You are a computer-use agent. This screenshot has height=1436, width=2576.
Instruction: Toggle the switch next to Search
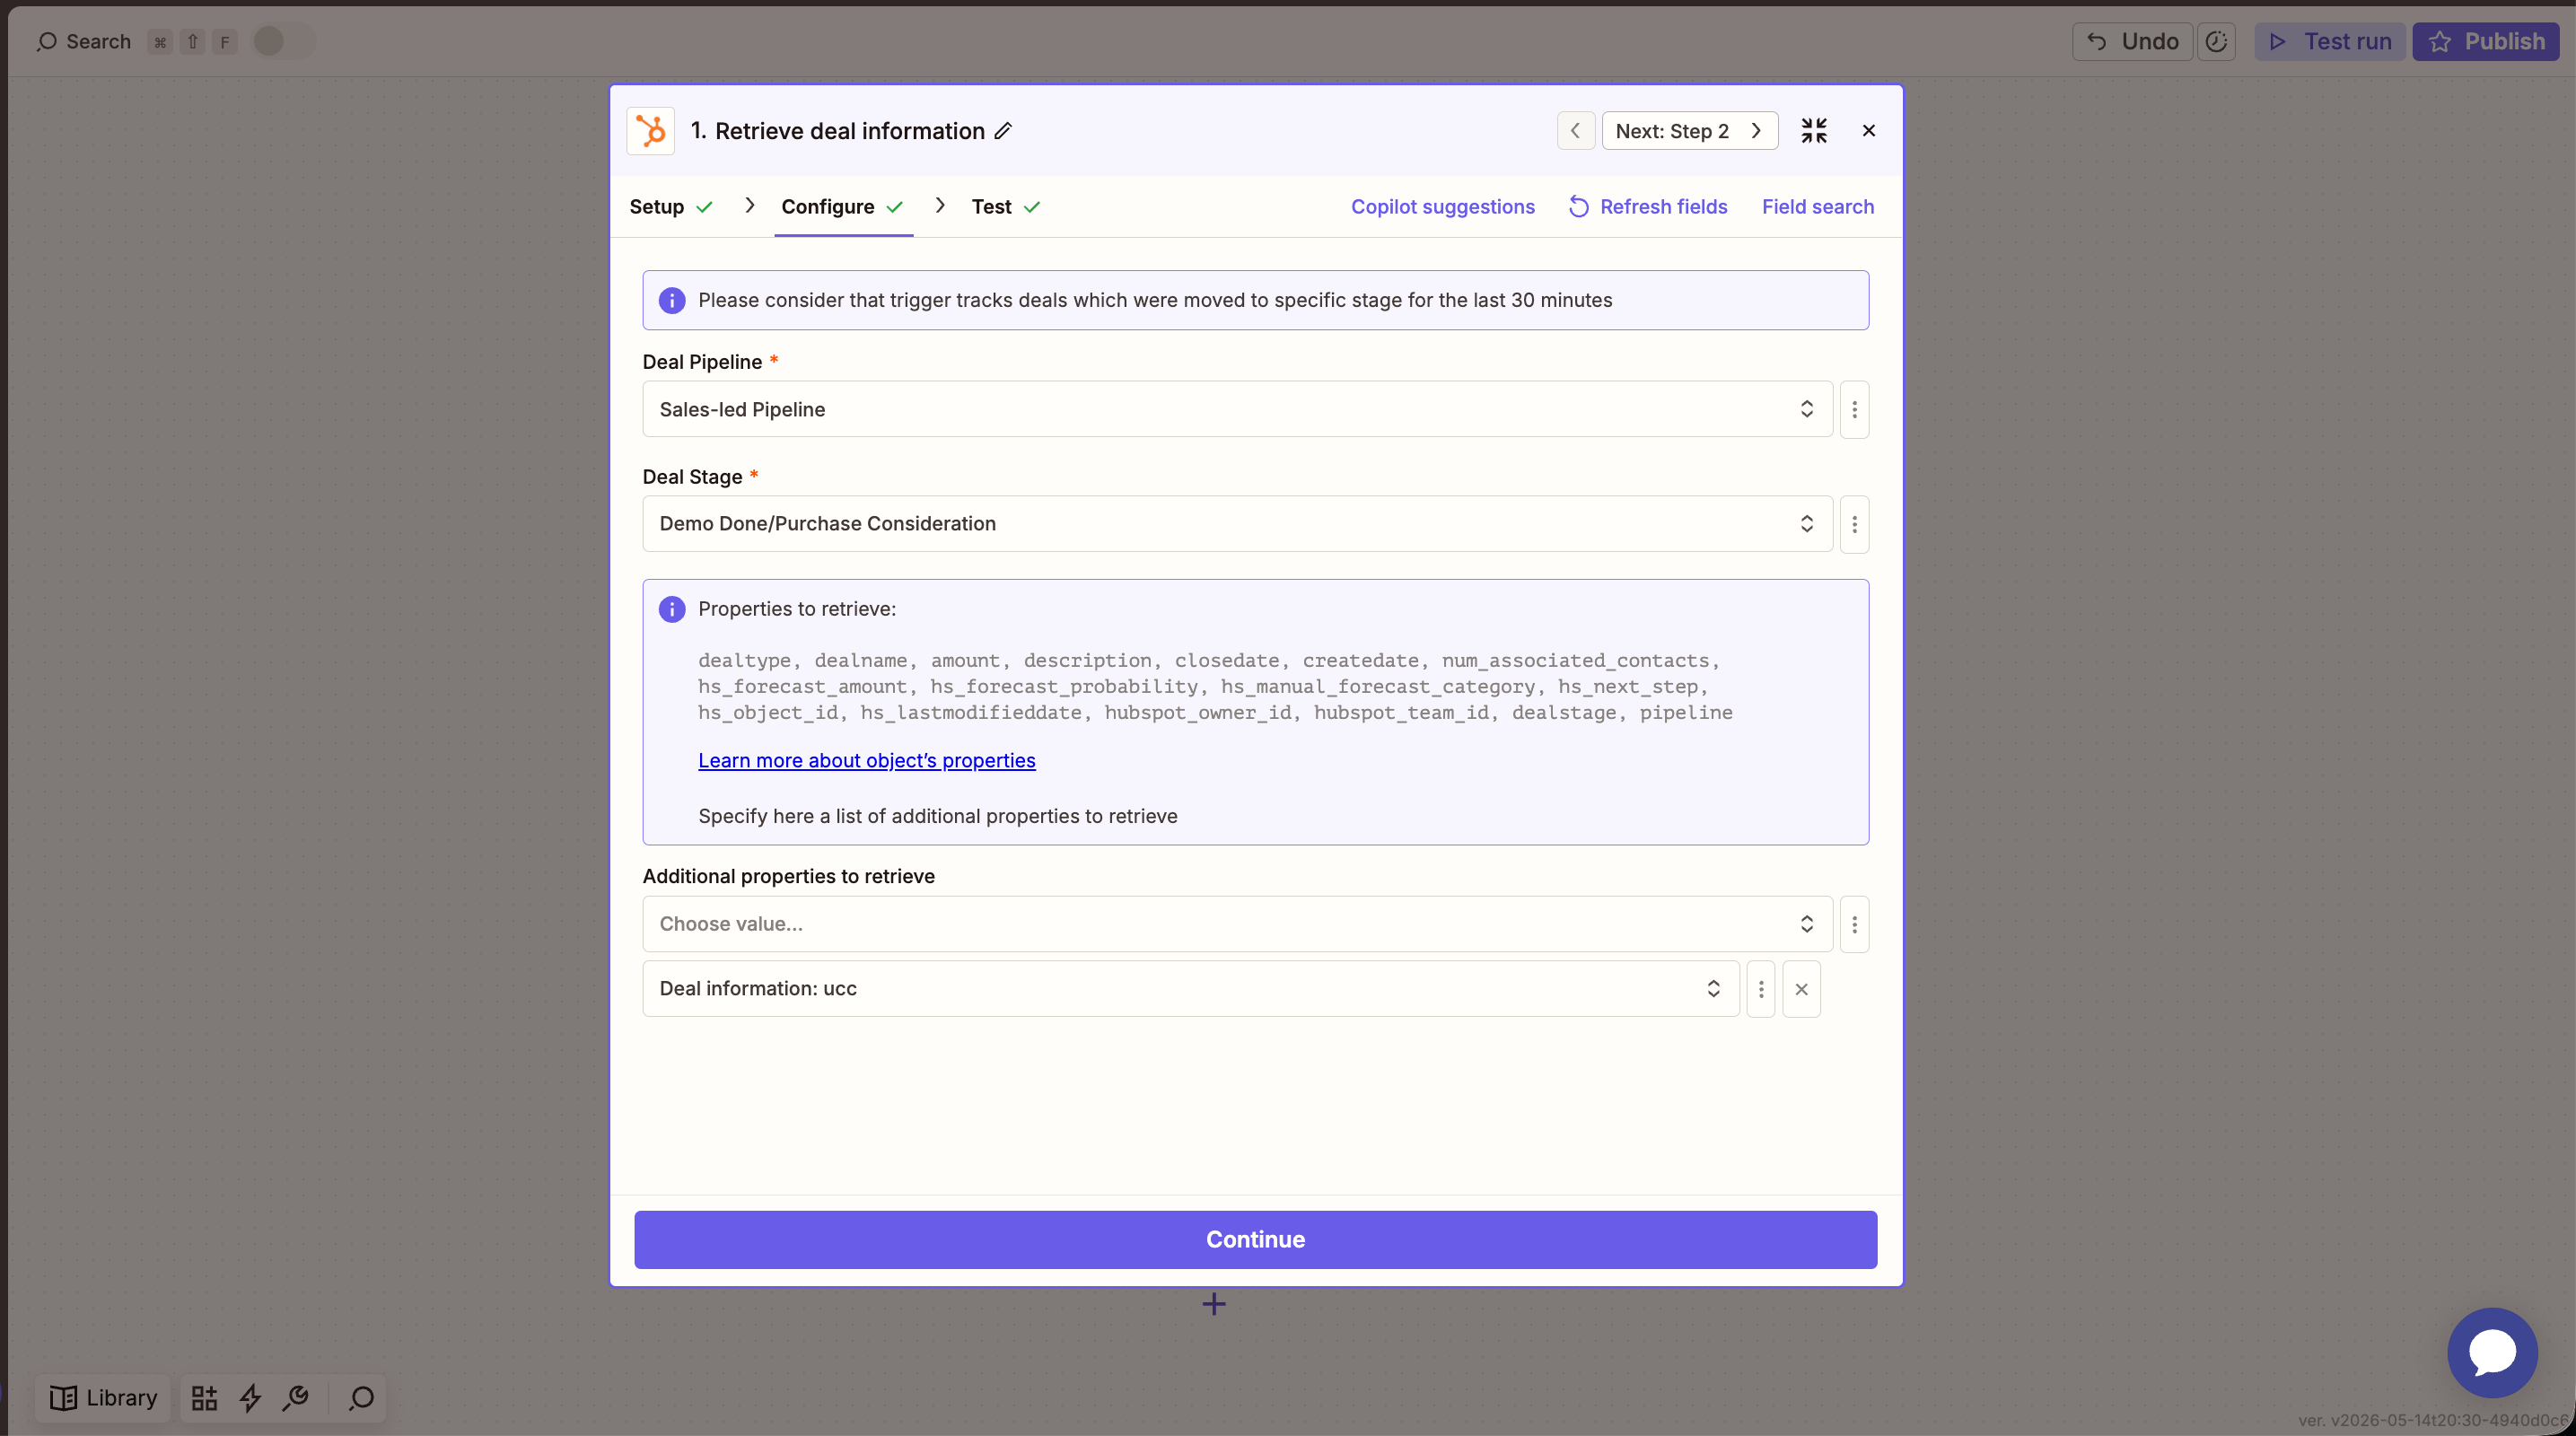point(282,41)
